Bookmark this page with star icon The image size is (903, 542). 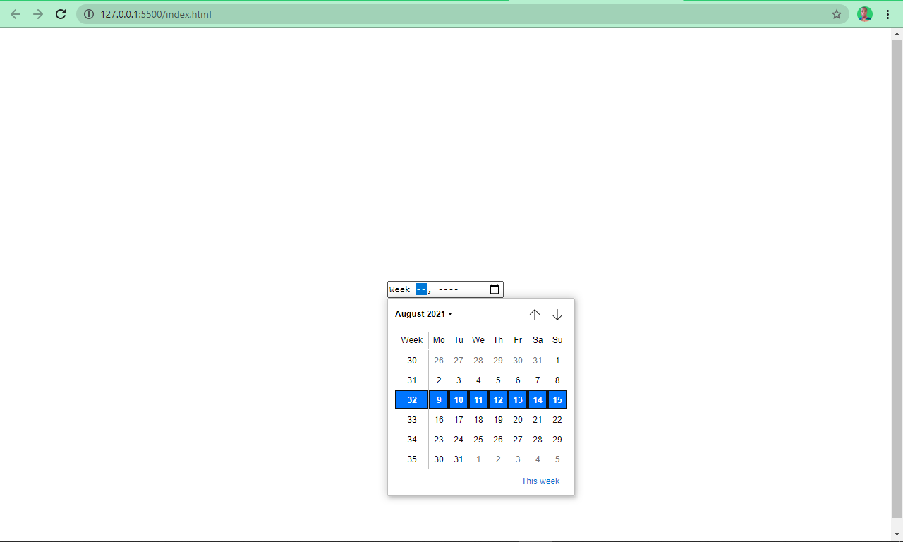[837, 14]
